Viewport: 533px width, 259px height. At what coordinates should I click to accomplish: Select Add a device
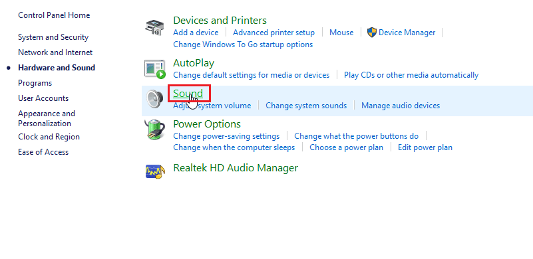[196, 33]
